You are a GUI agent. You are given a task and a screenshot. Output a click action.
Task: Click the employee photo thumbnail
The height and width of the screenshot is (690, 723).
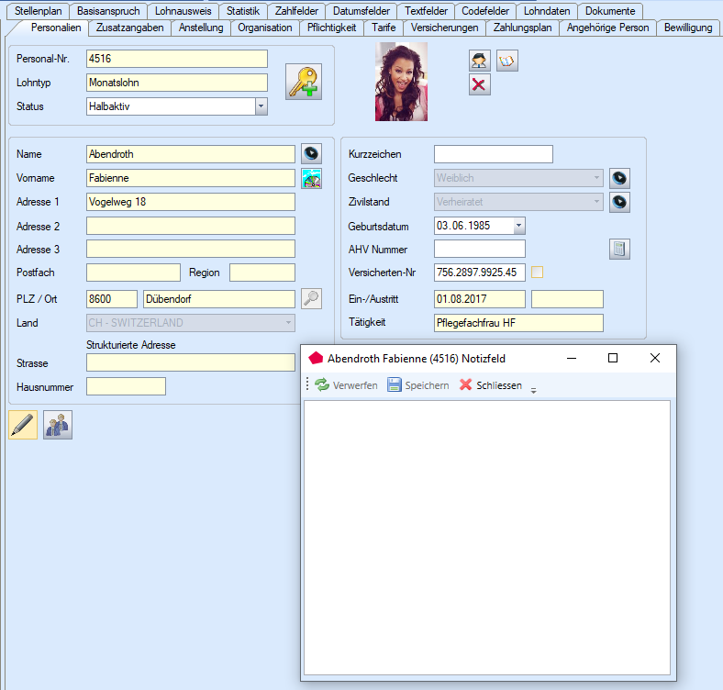[x=401, y=83]
